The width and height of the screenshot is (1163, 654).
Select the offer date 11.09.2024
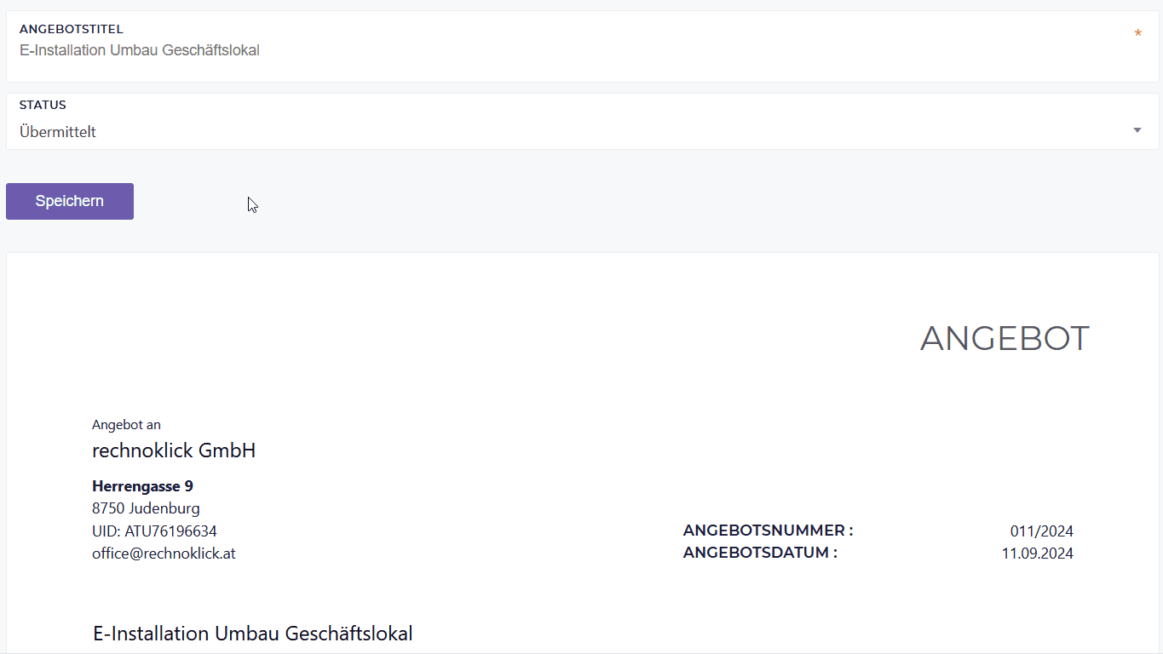(x=1038, y=554)
